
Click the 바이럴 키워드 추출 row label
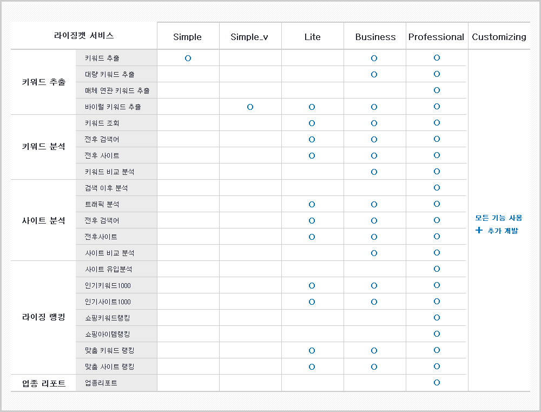(113, 107)
